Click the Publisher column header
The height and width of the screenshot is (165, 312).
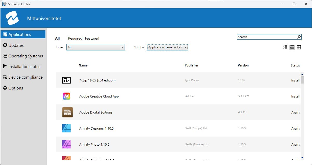[192, 65]
